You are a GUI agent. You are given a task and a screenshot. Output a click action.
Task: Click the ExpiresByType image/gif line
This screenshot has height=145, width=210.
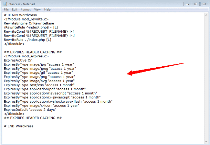(38, 72)
